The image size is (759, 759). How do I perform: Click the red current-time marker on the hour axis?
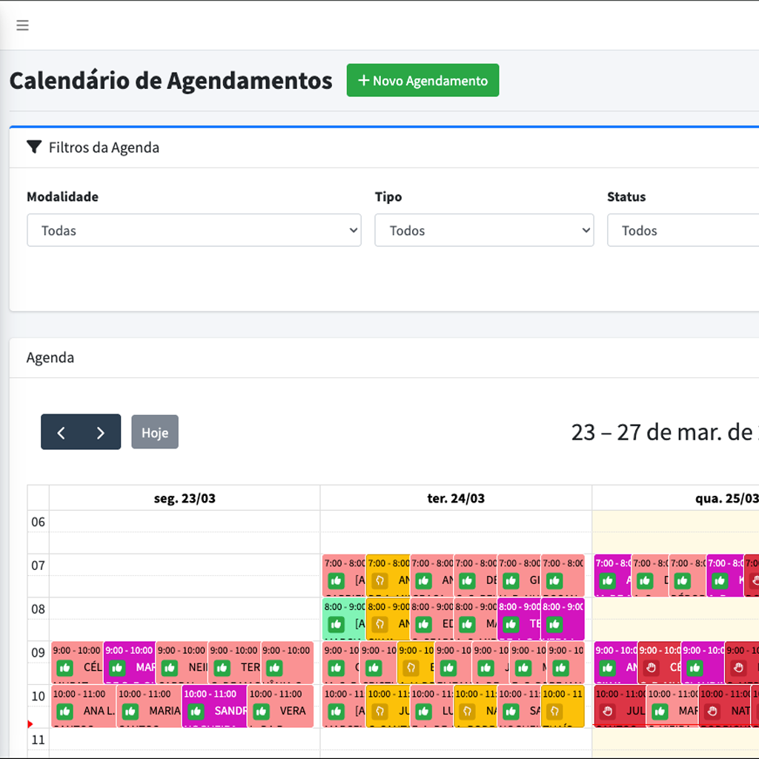pyautogui.click(x=30, y=724)
